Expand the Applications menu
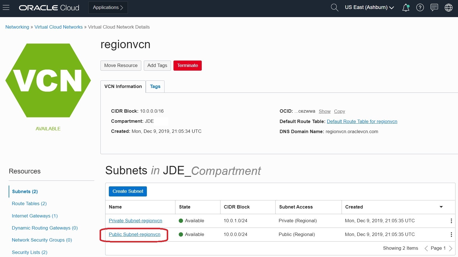Screen dimensions: 458x257 point(108,8)
